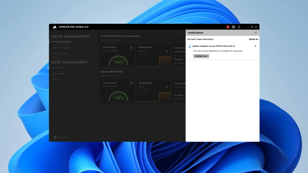Open the help question mark icon
Image resolution: width=308 pixels, height=173 pixels.
(x=233, y=27)
